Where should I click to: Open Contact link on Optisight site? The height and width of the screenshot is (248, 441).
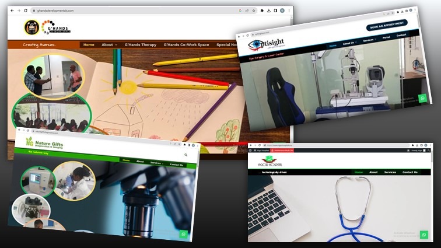(401, 35)
